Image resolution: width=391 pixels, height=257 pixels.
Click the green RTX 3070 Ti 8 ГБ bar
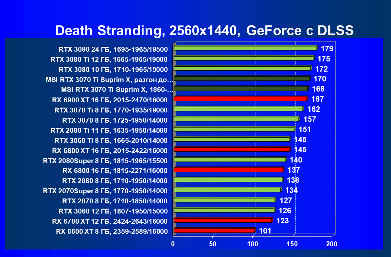(239, 109)
